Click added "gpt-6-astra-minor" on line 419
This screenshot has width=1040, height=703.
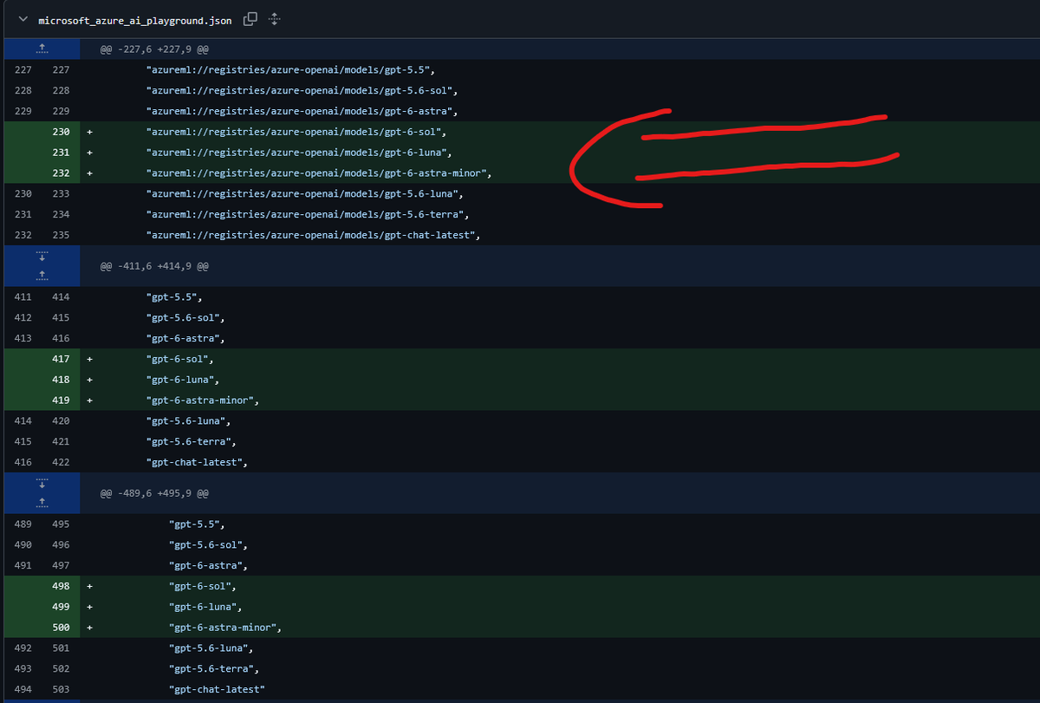203,400
